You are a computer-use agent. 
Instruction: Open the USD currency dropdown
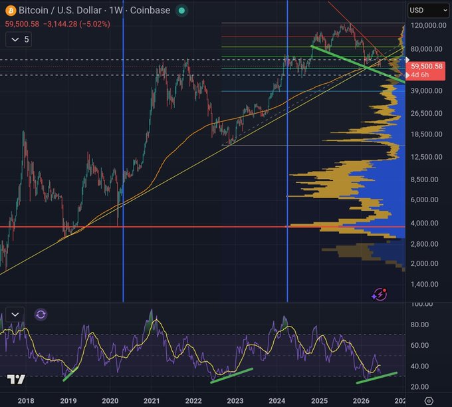pos(428,11)
